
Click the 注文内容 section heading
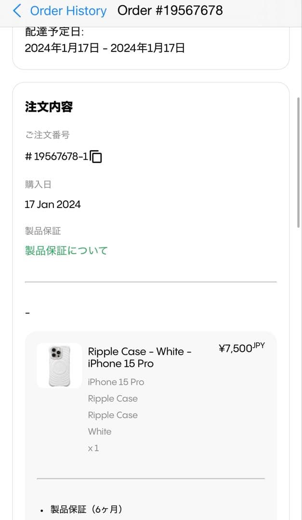49,107
